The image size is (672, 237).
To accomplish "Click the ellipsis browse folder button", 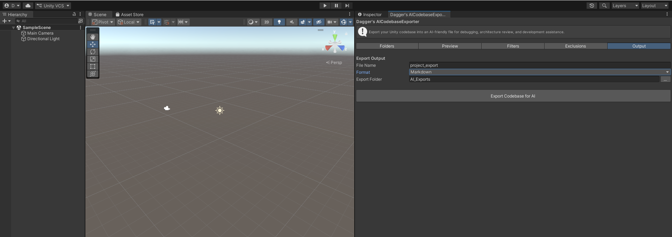I will [x=665, y=79].
